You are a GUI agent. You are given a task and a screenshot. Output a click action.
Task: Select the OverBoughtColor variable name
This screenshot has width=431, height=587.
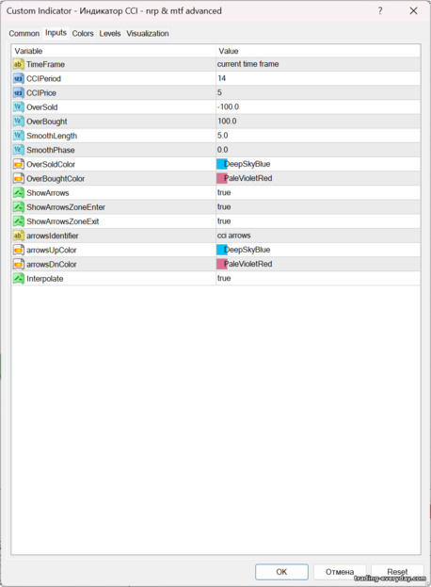pos(56,179)
